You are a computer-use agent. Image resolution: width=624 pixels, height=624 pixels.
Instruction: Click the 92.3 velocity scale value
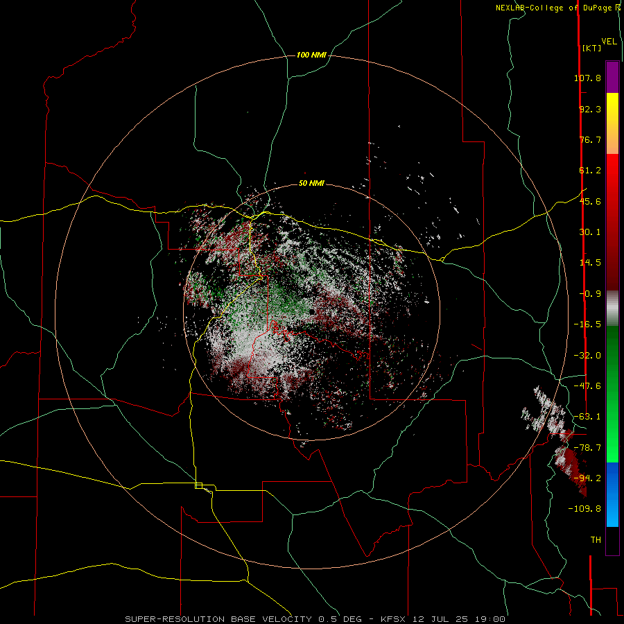coord(590,109)
